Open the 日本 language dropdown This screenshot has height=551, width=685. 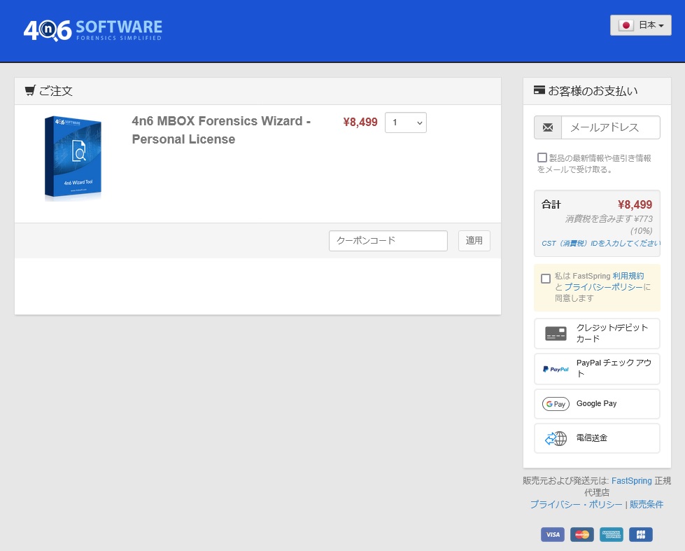click(x=640, y=25)
